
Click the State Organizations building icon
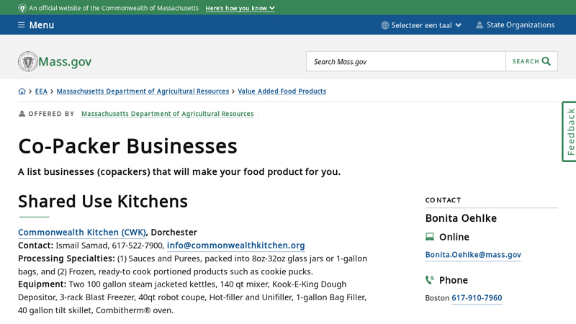479,25
